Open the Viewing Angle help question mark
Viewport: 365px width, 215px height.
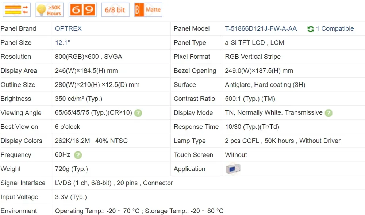coord(138,113)
